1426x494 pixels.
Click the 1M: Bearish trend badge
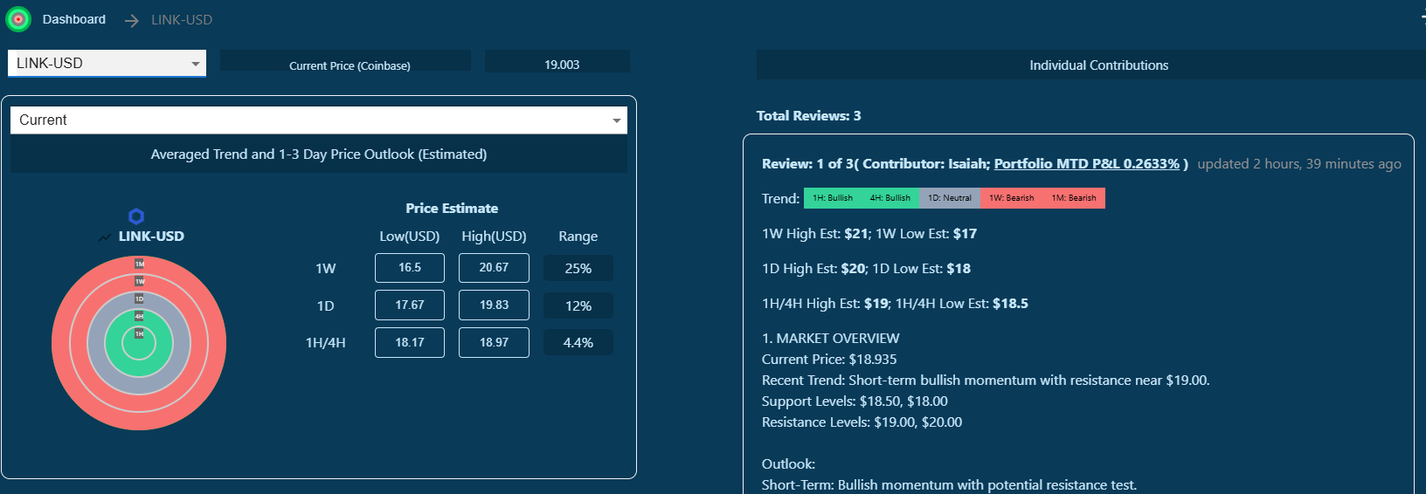click(1074, 198)
